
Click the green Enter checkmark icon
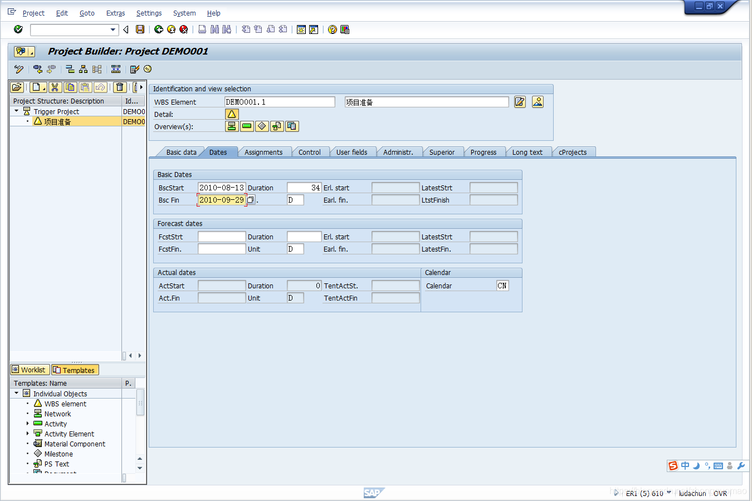point(18,30)
